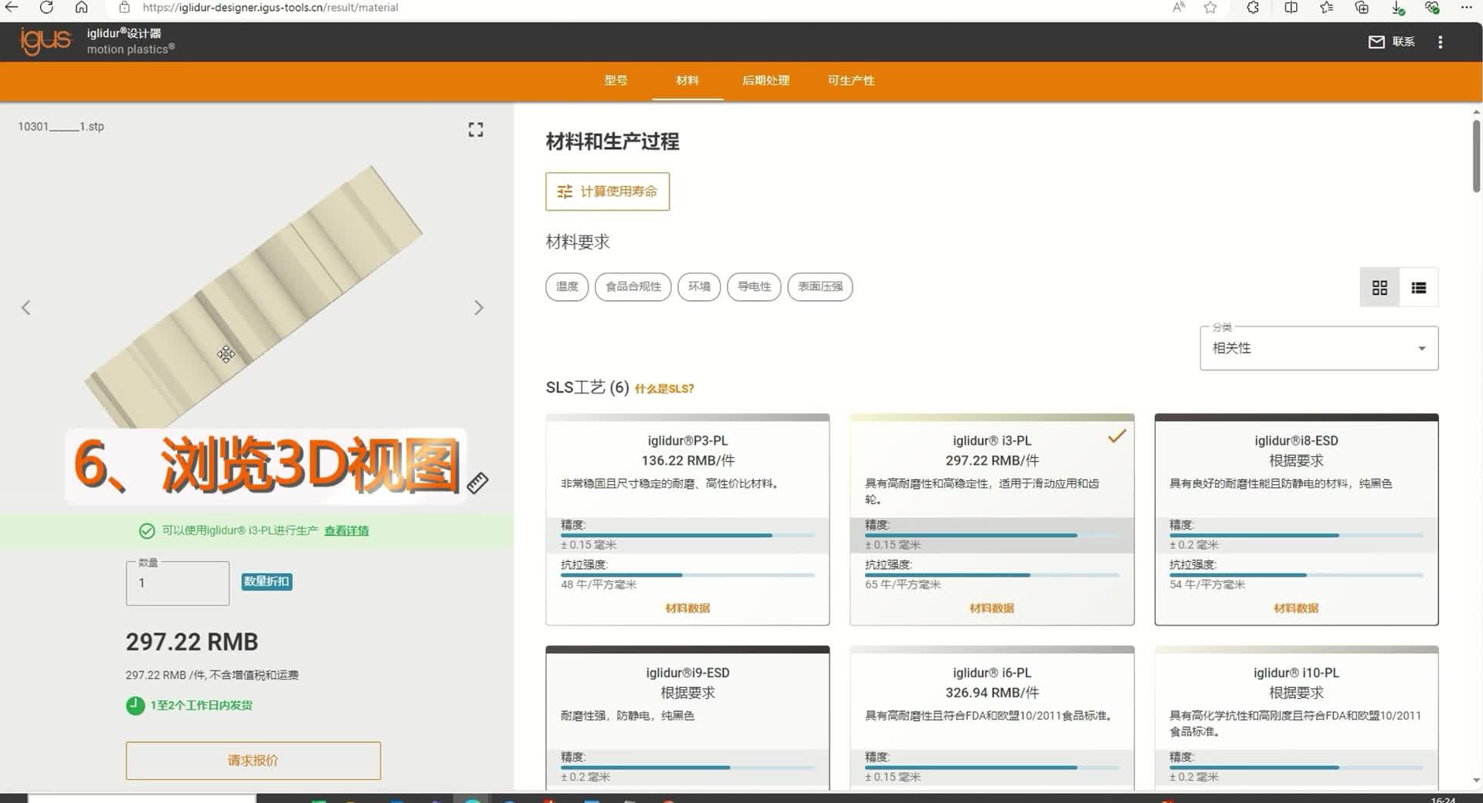Click the browser back arrow
Screen dimensions: 1483x803
click(x=12, y=8)
